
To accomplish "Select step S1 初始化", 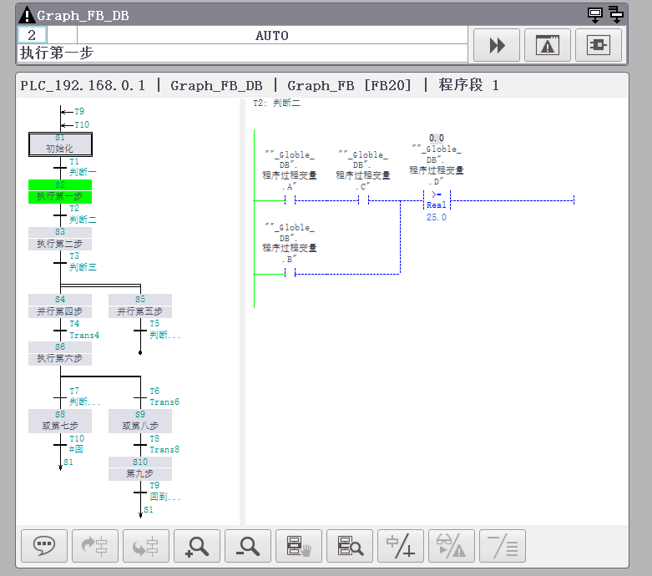I will click(x=60, y=144).
